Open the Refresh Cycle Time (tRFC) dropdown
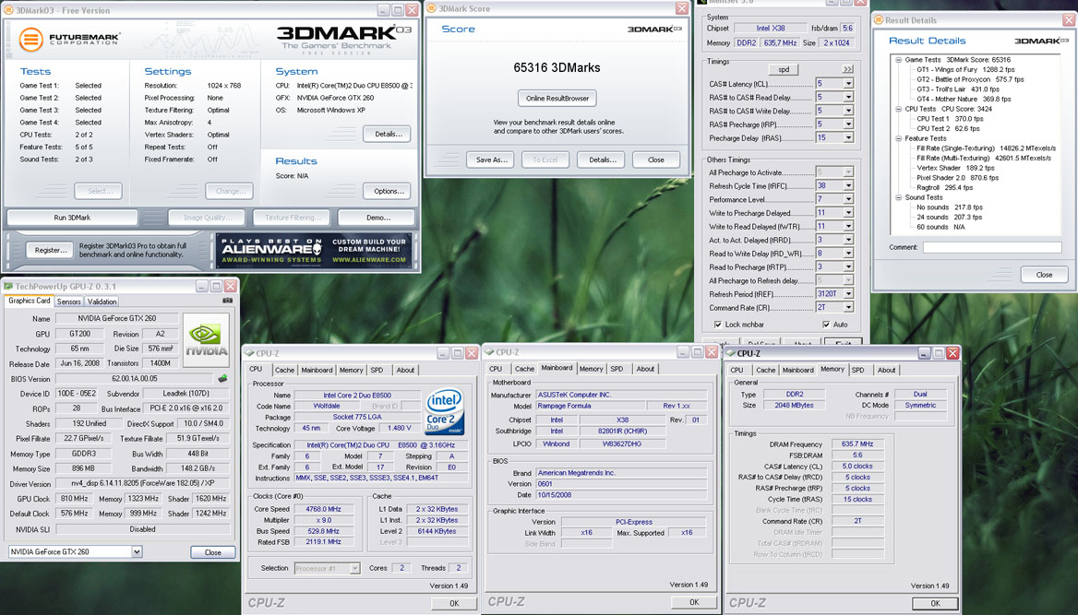This screenshot has height=615, width=1078. (848, 185)
